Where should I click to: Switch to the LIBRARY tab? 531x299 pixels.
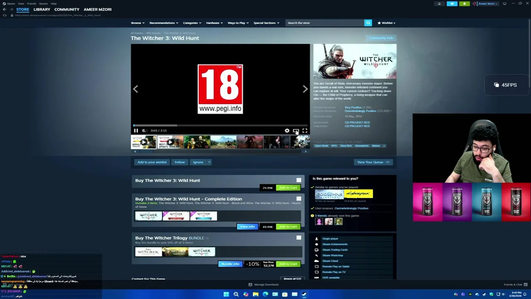pyautogui.click(x=41, y=9)
